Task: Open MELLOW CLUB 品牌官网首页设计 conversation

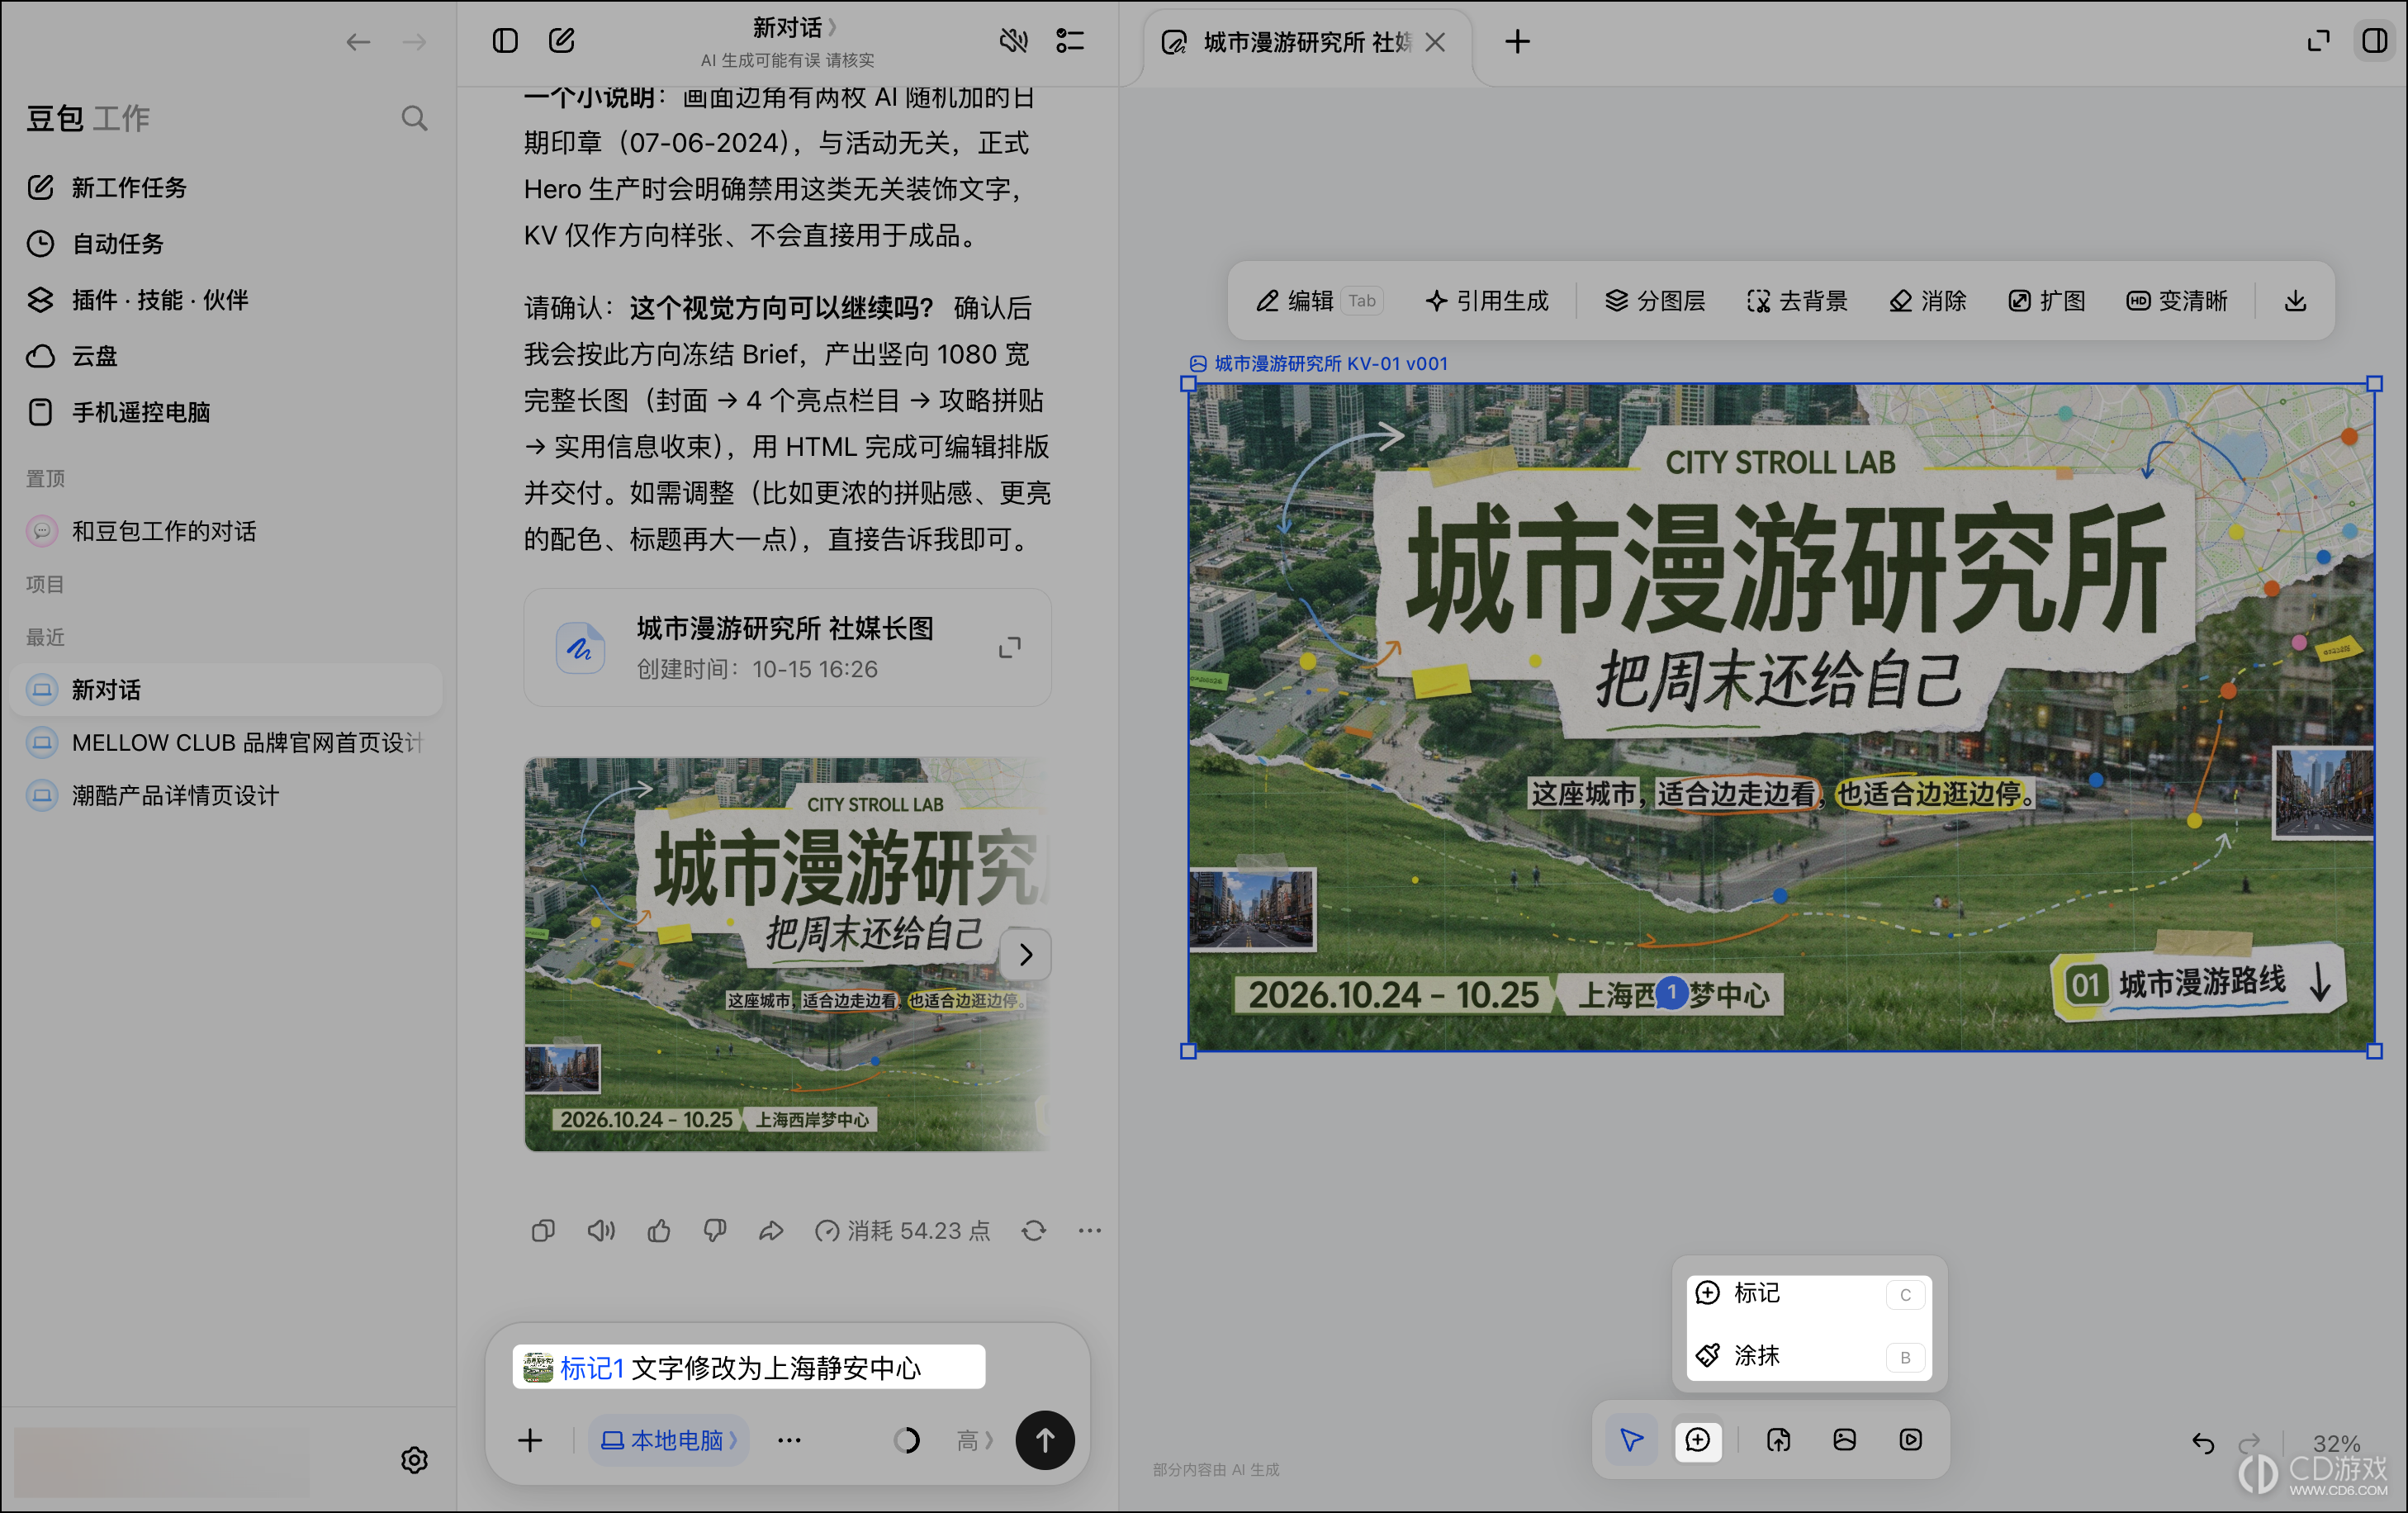Action: pyautogui.click(x=228, y=742)
